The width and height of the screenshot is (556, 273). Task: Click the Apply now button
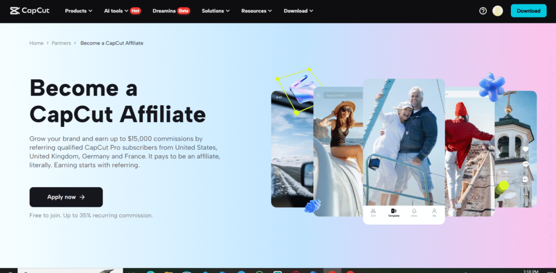(x=66, y=197)
